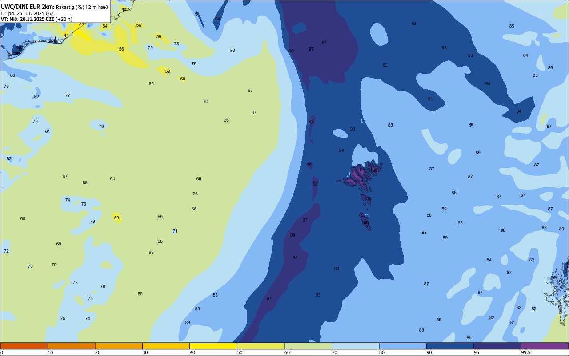This screenshot has height=356, width=569.
Task: Click the dark orange 0–10 legend color
Action: [24, 346]
